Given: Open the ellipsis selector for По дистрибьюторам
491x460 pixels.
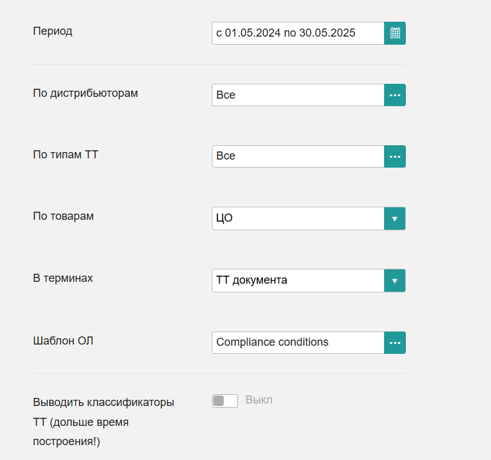Looking at the screenshot, I should [x=395, y=95].
